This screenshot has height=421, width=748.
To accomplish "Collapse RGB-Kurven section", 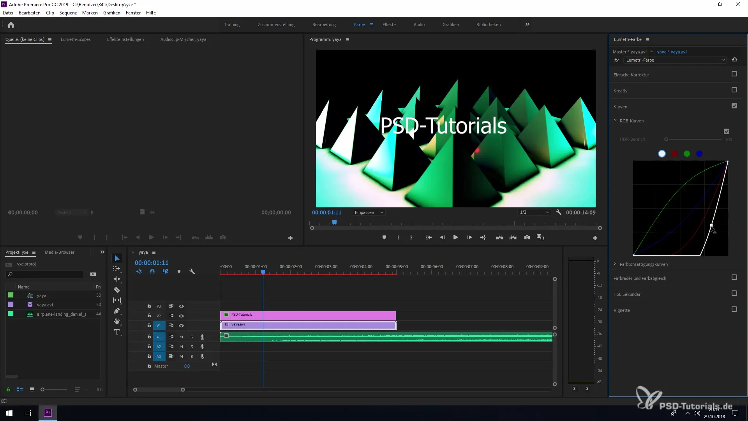I will coord(616,120).
